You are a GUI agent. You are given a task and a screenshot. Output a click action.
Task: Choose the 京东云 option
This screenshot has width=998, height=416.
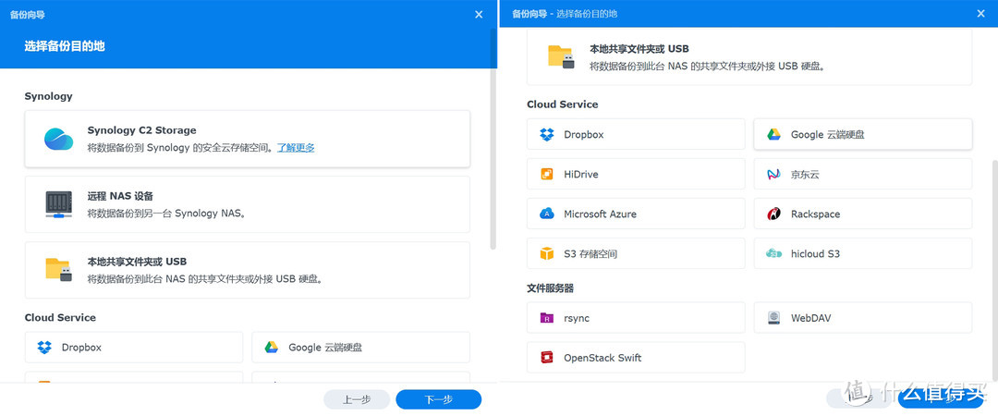(862, 174)
